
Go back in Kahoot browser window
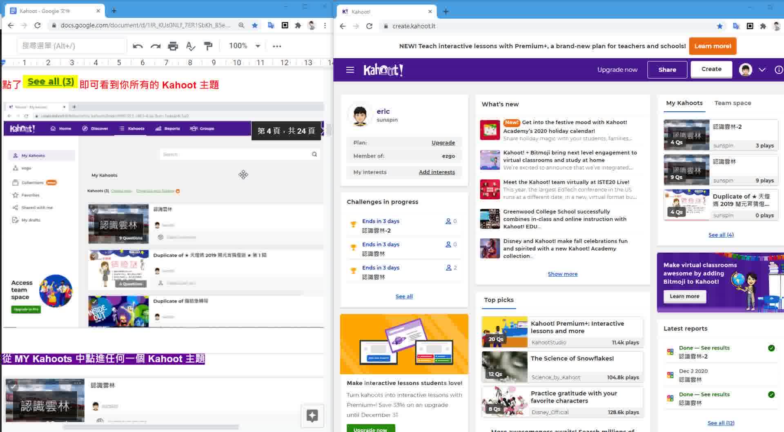pos(343,26)
